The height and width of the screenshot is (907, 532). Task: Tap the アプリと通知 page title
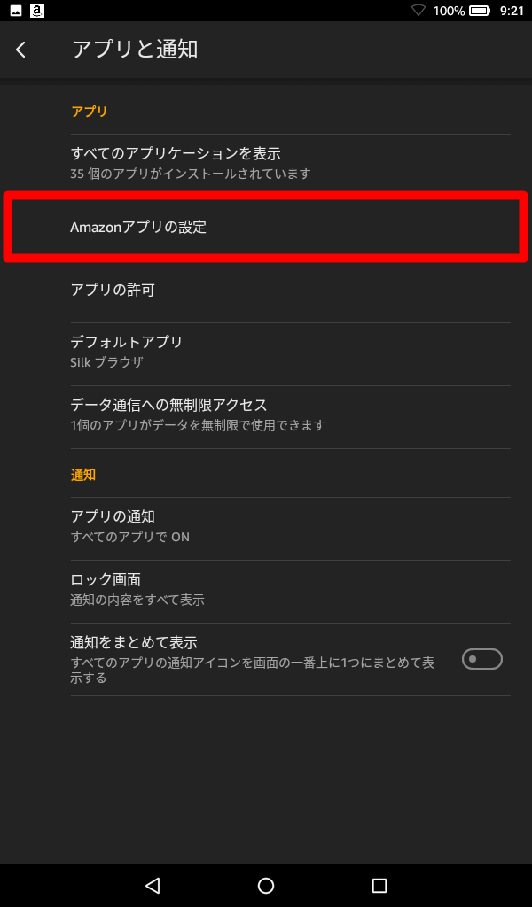point(135,50)
